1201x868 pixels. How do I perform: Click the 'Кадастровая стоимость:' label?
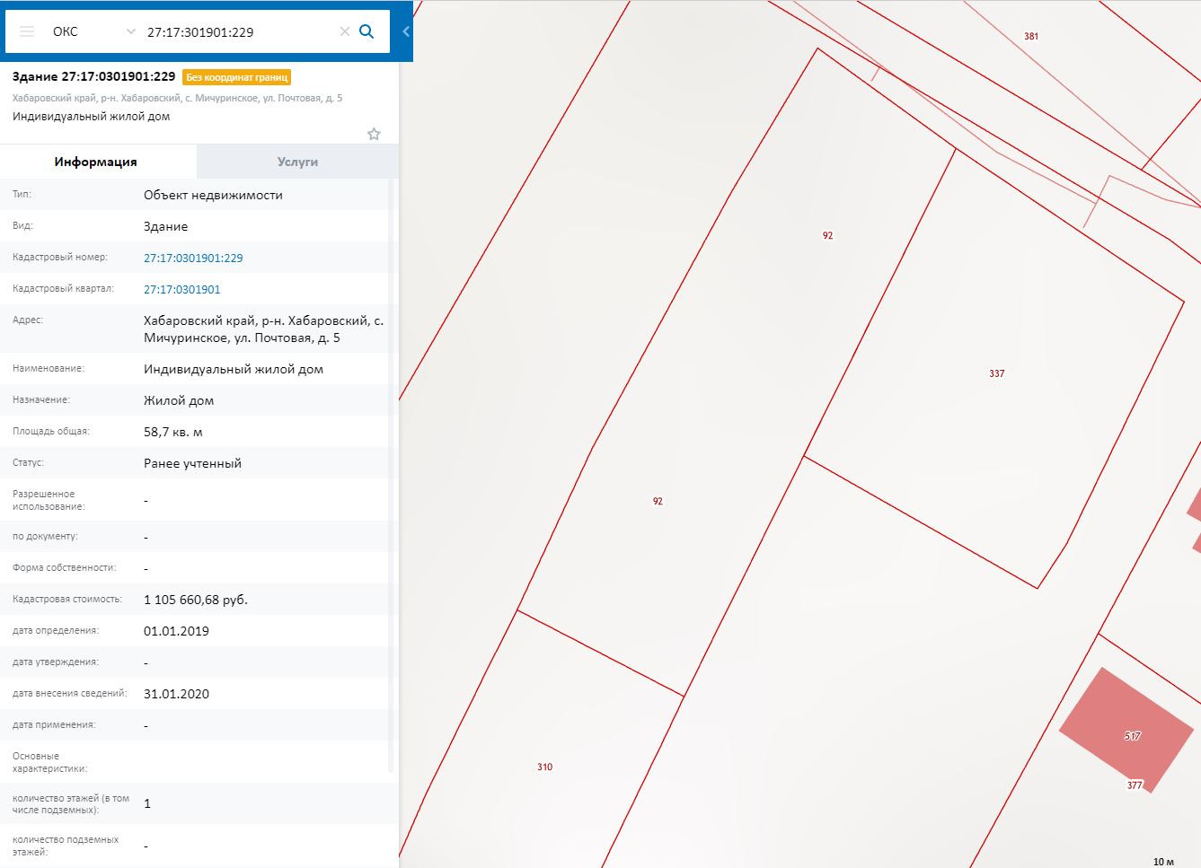(66, 599)
